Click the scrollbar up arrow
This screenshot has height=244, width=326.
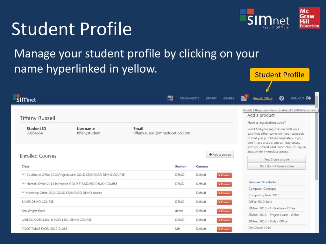(x=317, y=94)
